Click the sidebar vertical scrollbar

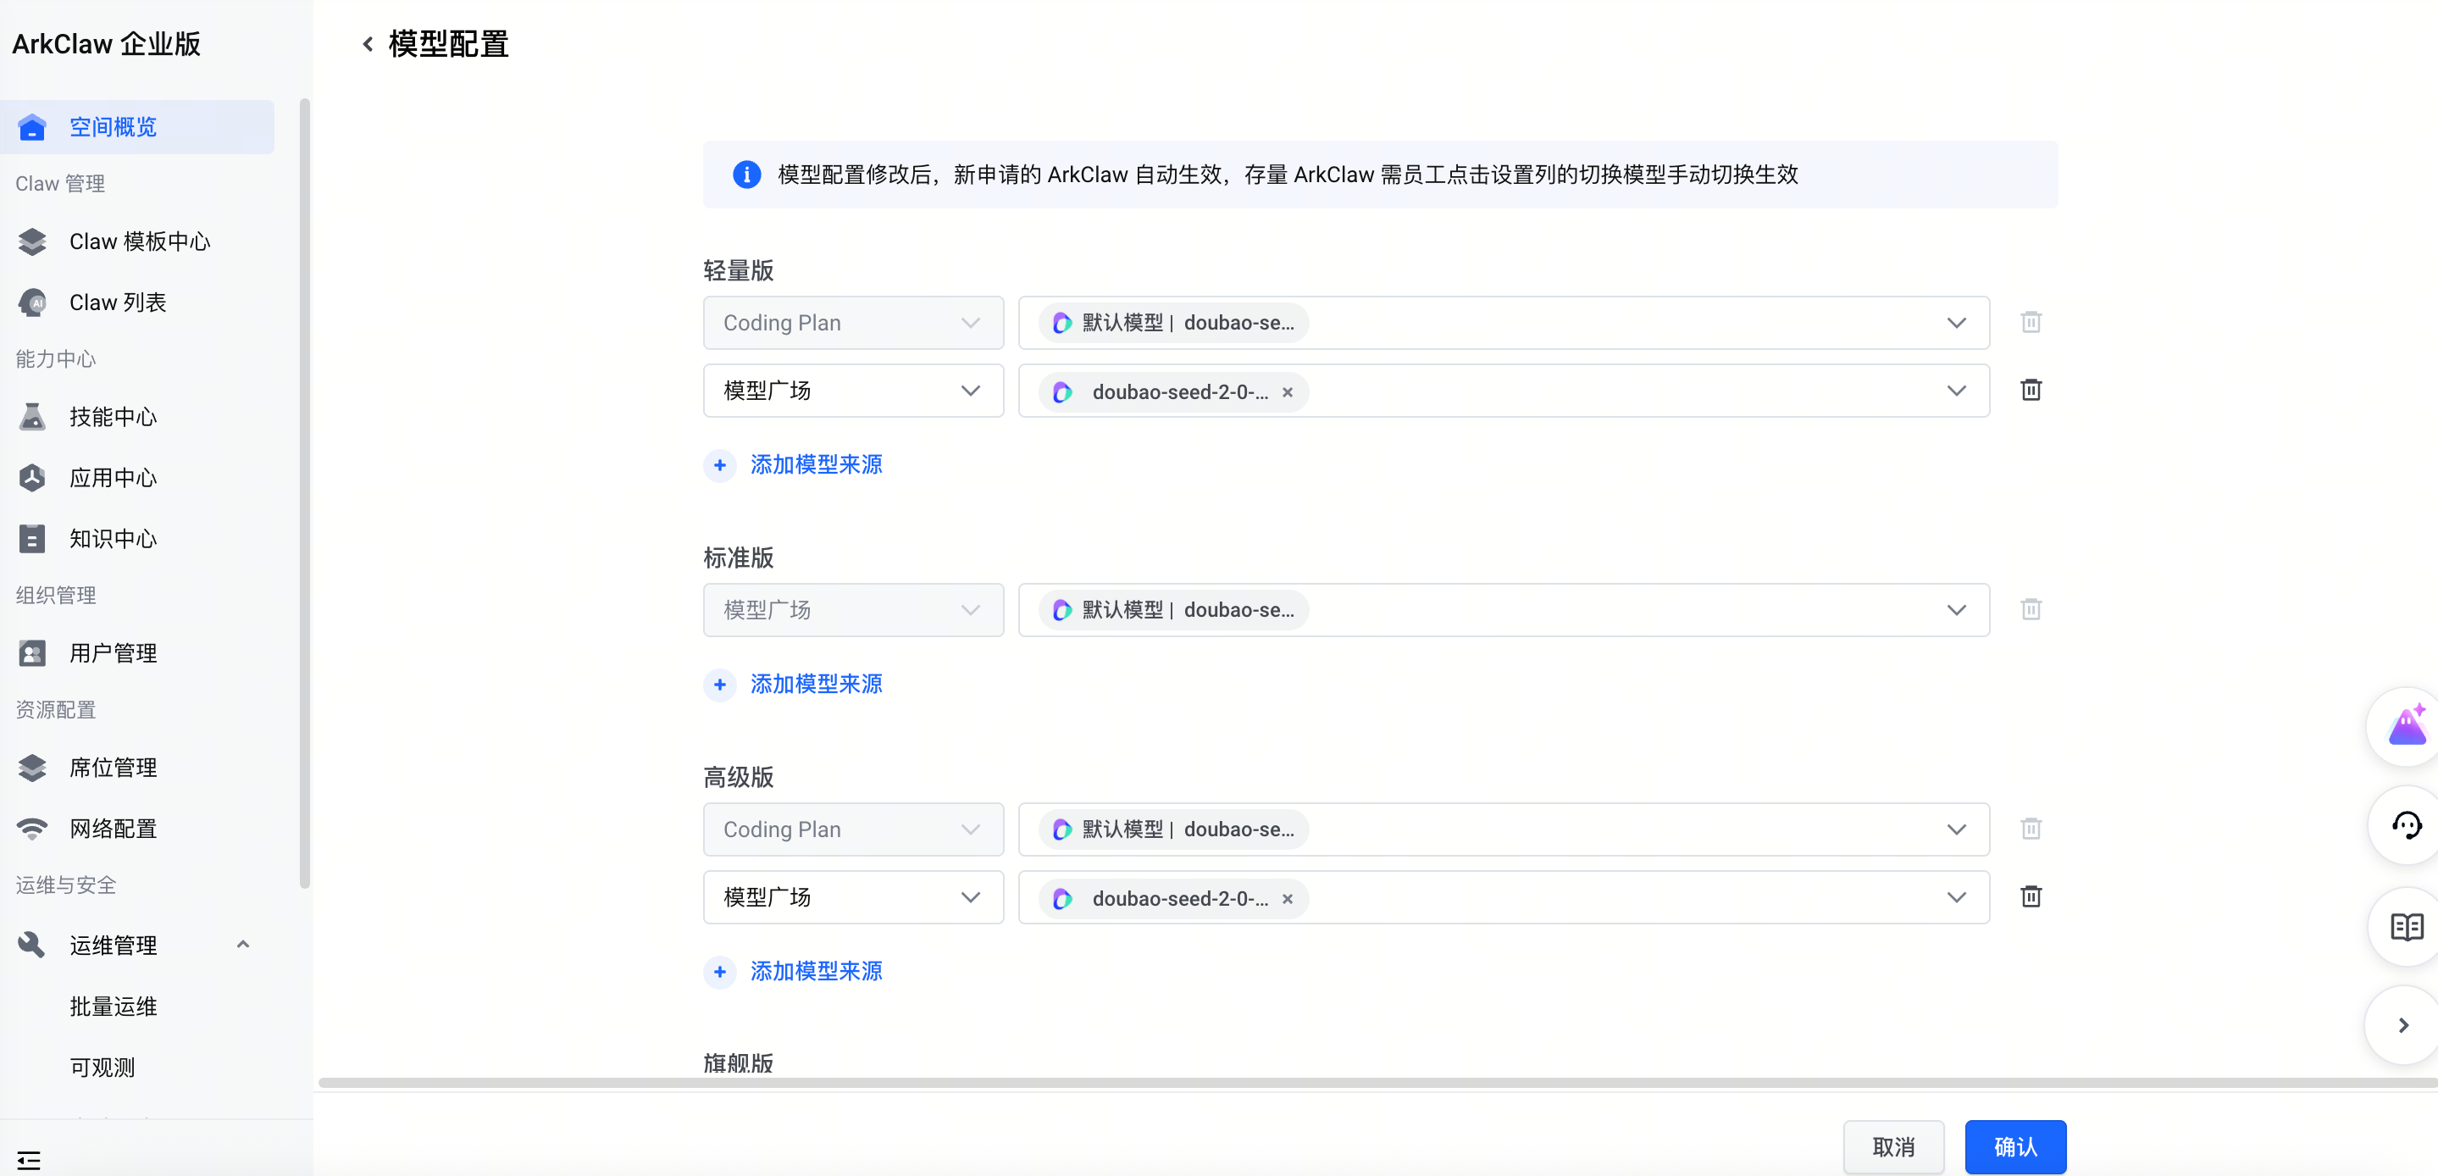pyautogui.click(x=304, y=492)
